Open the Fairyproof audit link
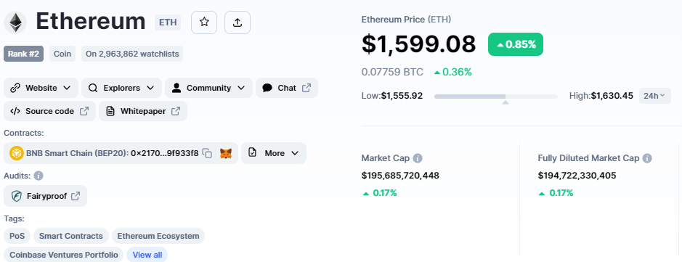The image size is (682, 262). (45, 196)
